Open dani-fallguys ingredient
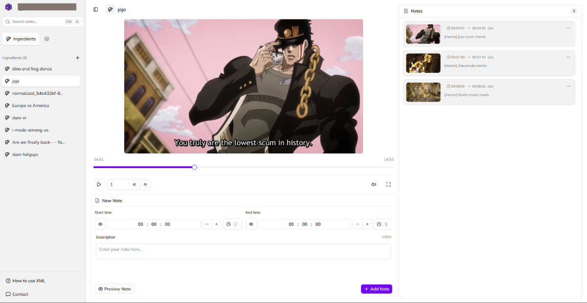Viewport: 587px width, 303px height. 40,154
